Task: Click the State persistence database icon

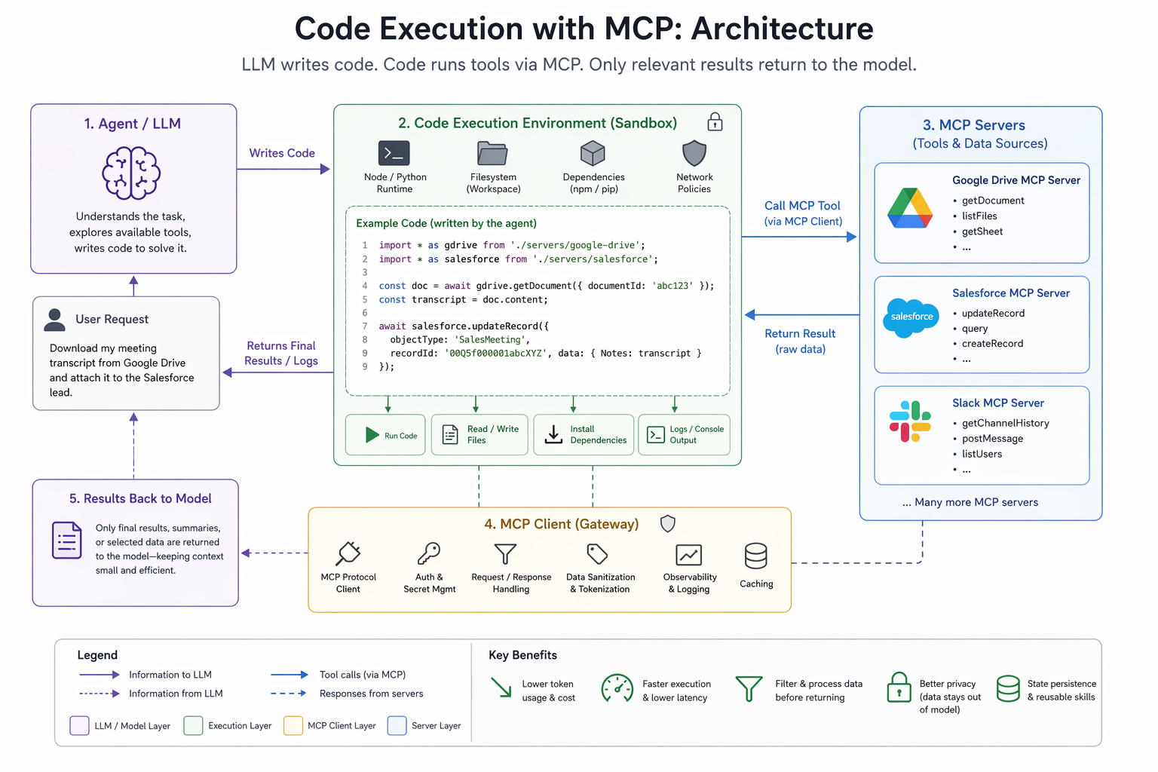Action: tap(1008, 688)
